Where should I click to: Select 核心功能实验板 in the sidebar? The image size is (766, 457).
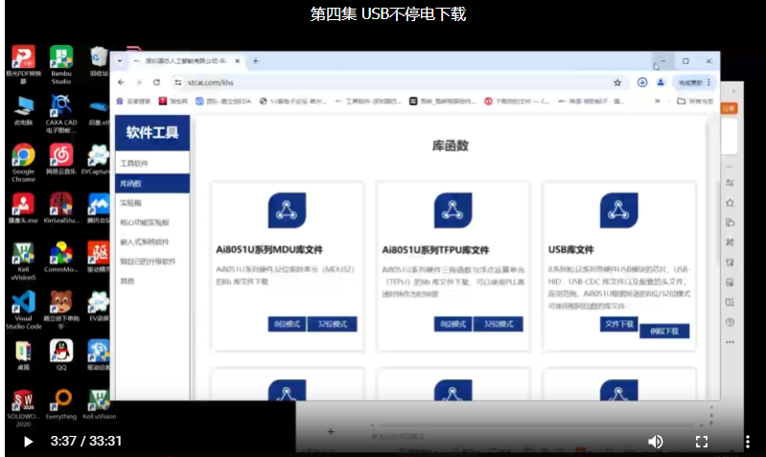[x=152, y=222]
